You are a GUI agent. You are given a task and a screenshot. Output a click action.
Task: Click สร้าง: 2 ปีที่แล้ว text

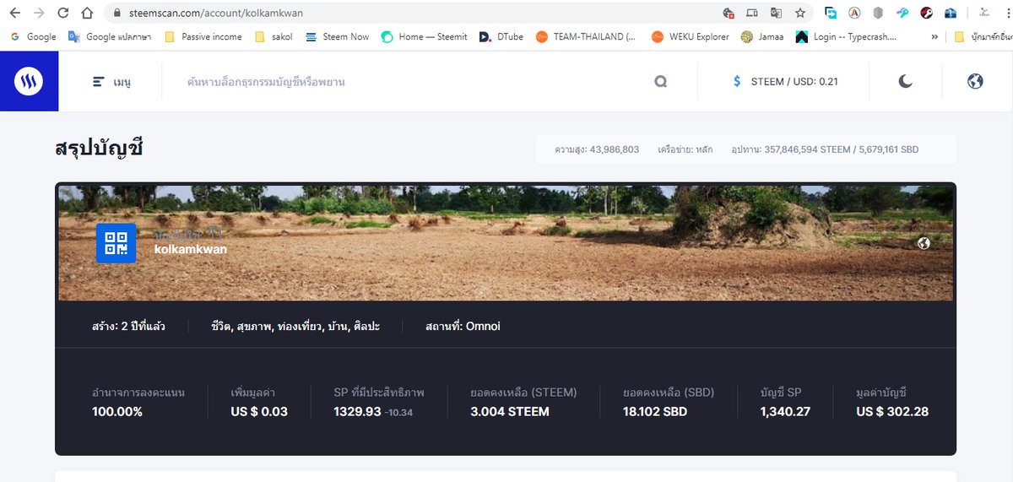click(x=128, y=326)
